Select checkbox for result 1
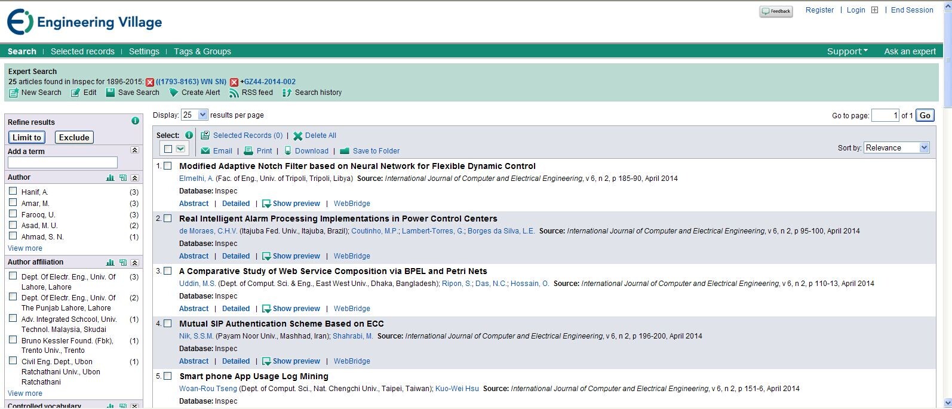Viewport: 952px width, 409px height. coord(168,166)
